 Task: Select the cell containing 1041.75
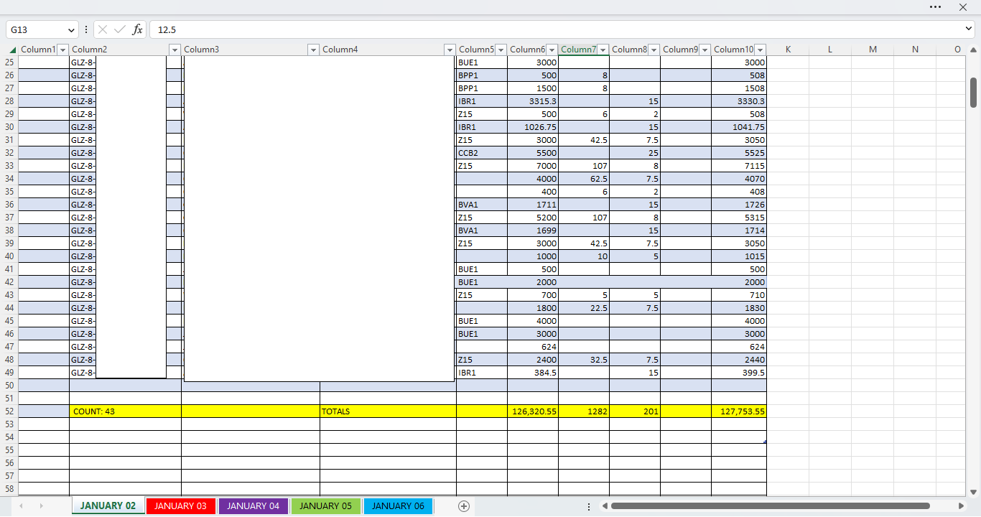pyautogui.click(x=739, y=127)
